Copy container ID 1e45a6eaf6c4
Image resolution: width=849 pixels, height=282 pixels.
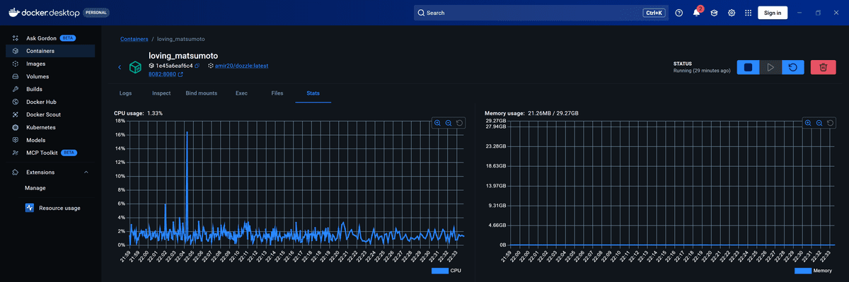click(x=197, y=66)
